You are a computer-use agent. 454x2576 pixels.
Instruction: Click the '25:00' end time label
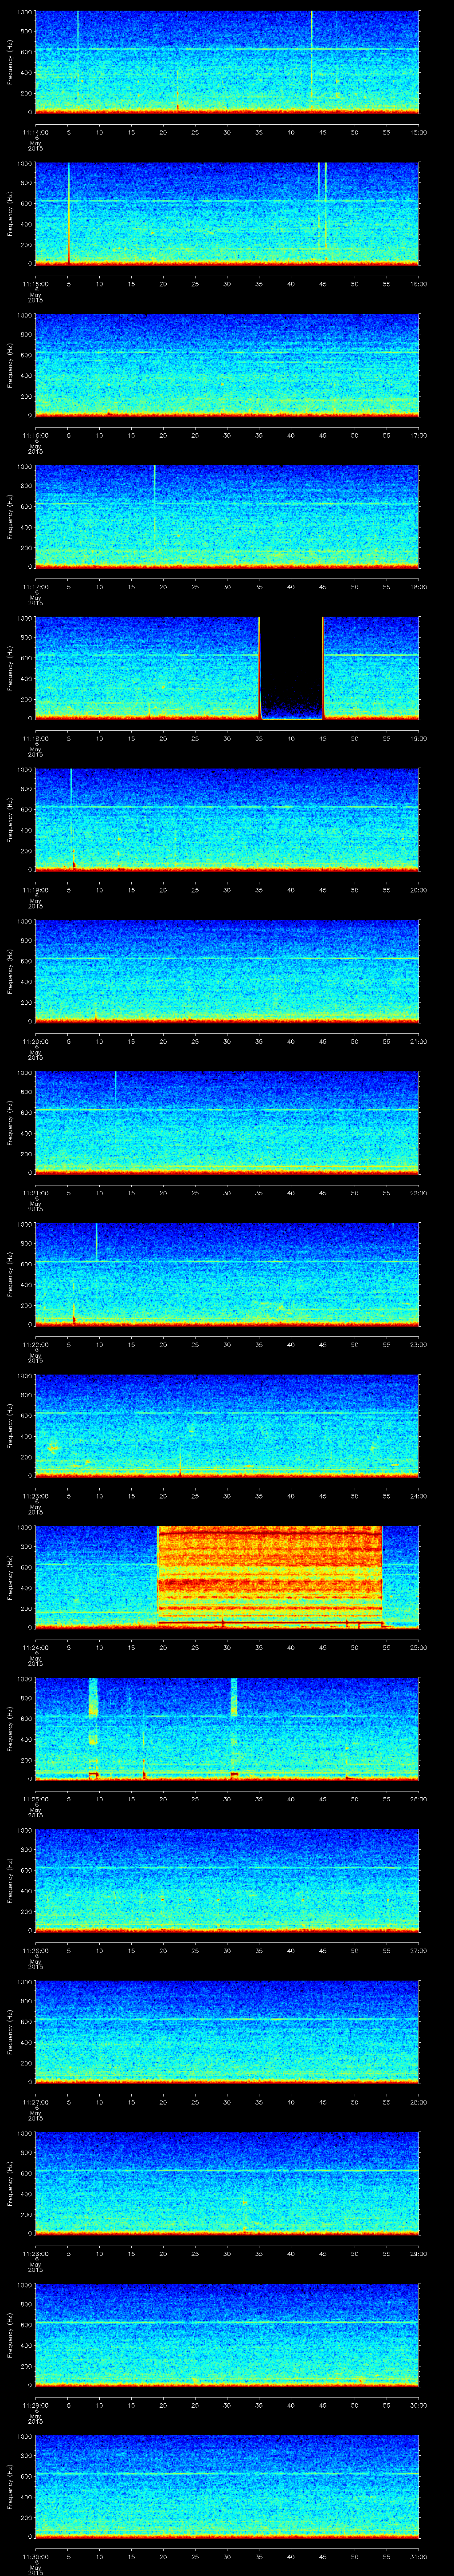pos(418,1647)
